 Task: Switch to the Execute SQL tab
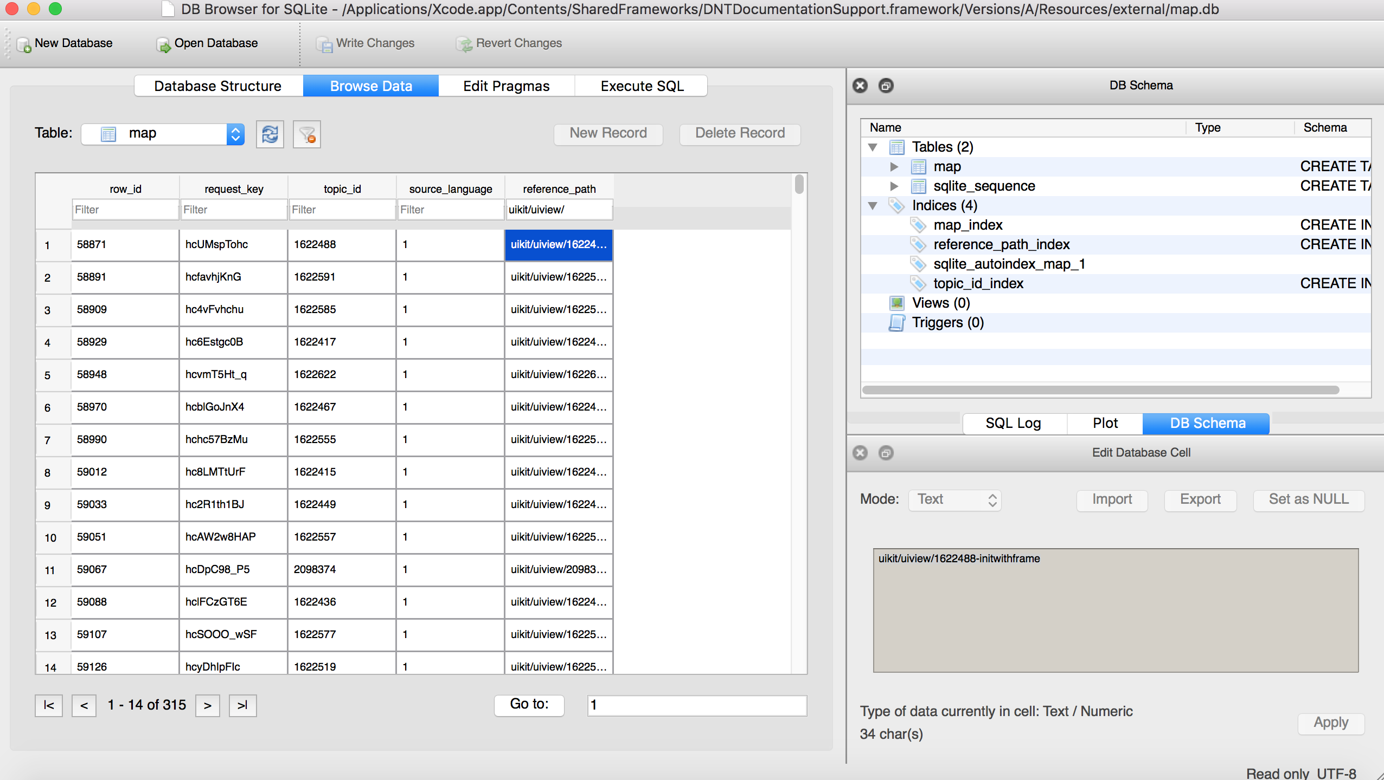642,86
